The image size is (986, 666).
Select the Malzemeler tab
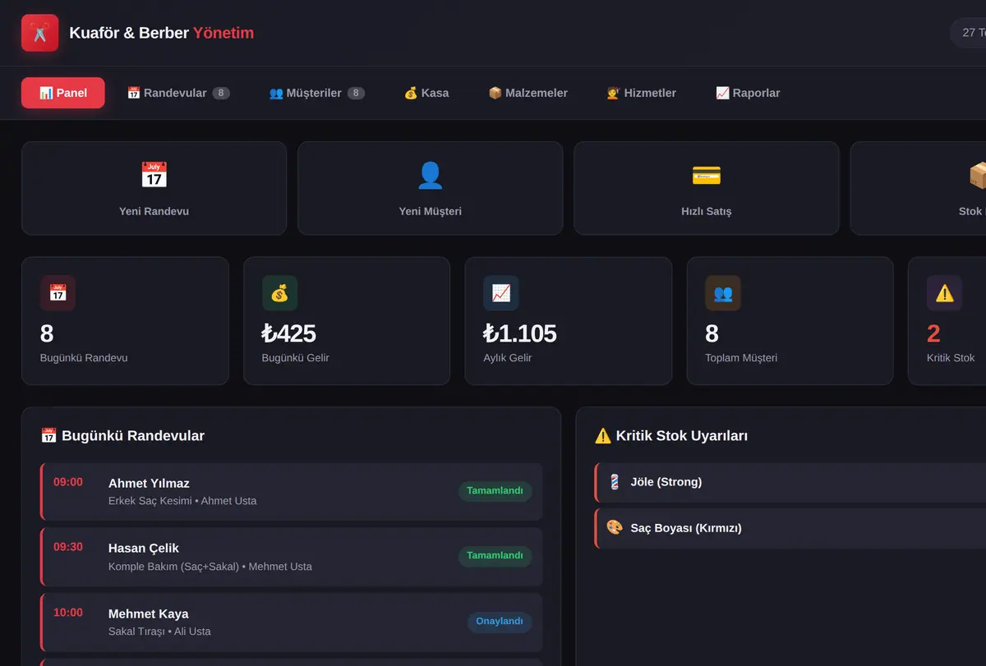tap(528, 93)
